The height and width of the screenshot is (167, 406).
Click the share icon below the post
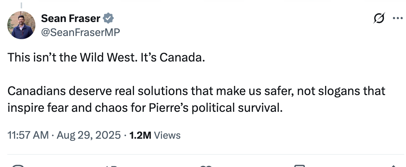(x=393, y=166)
